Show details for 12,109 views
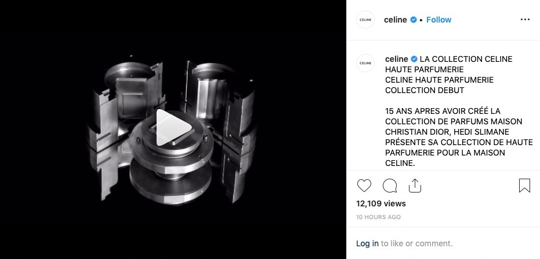Screen dimensions: 540x259 [x=381, y=203]
